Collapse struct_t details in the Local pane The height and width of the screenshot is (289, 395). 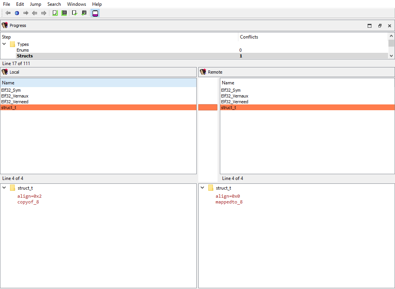[x=4, y=188]
